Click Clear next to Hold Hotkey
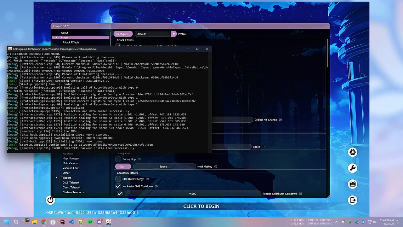Image resolution: width=403 pixels, height=227 pixels. click(122, 166)
